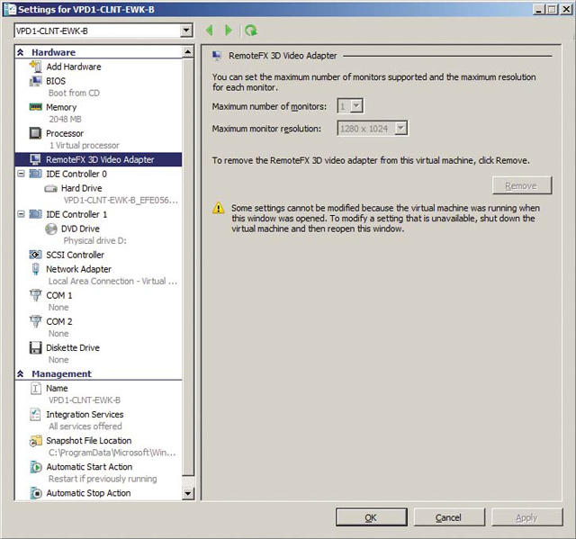576x539 pixels.
Task: Select the SCSI Controller tree item
Action: pyautogui.click(x=75, y=255)
